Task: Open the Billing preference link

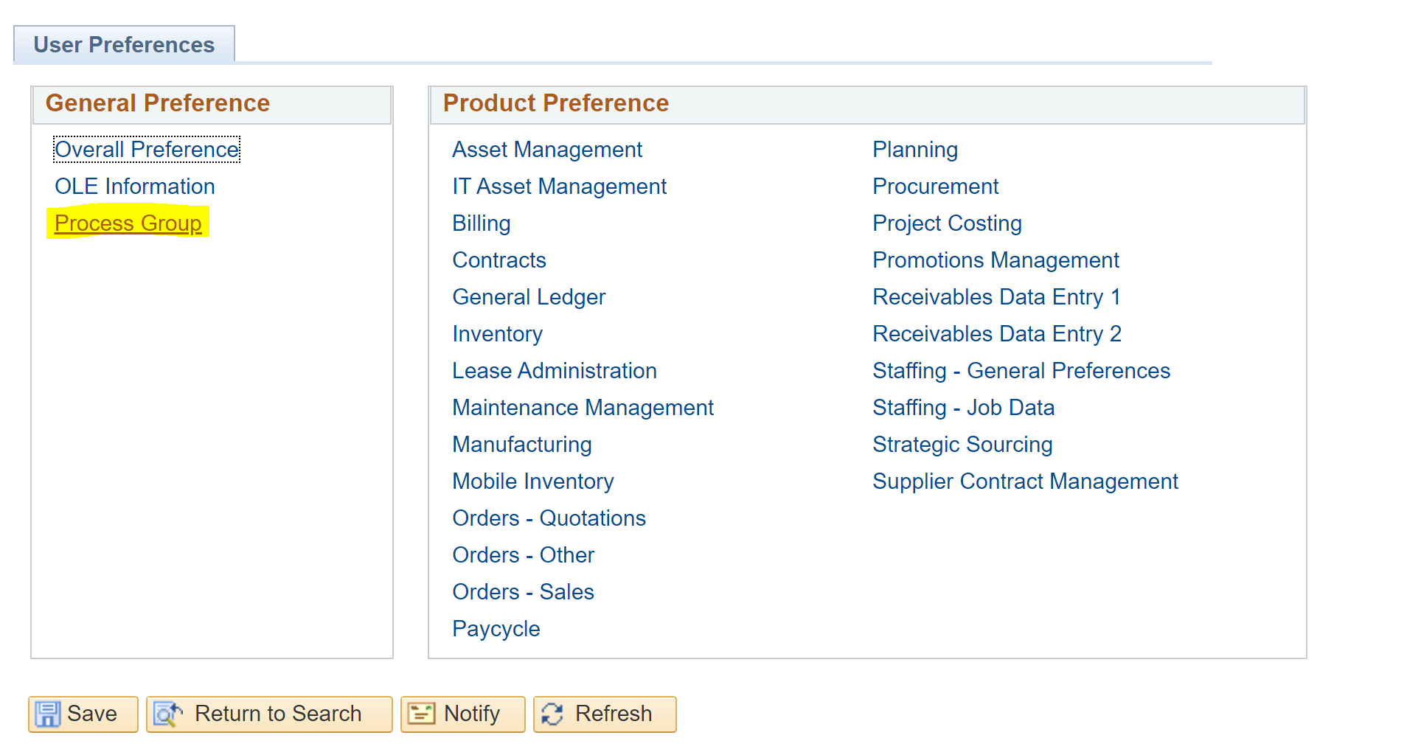Action: tap(482, 223)
